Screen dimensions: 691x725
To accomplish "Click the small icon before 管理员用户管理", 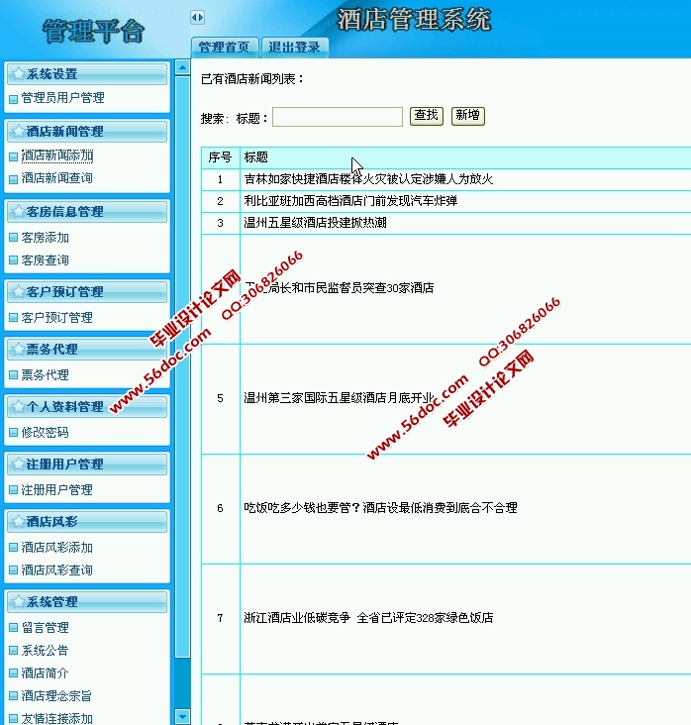I will click(13, 99).
